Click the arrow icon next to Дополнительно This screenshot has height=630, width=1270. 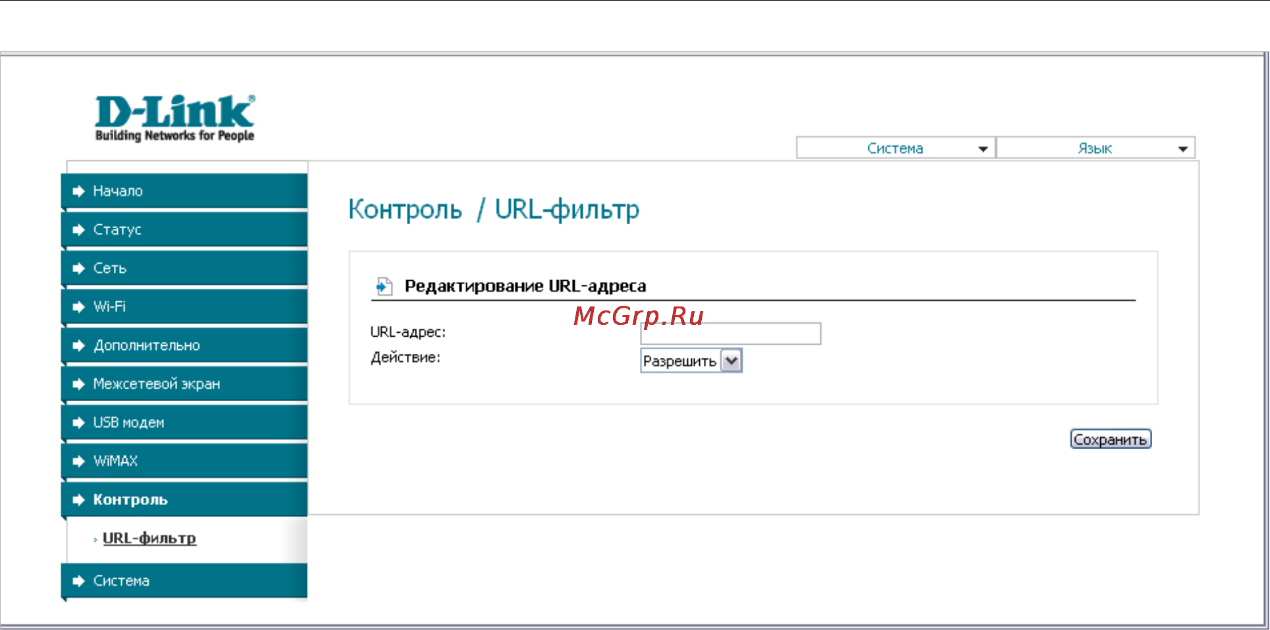[x=79, y=345]
